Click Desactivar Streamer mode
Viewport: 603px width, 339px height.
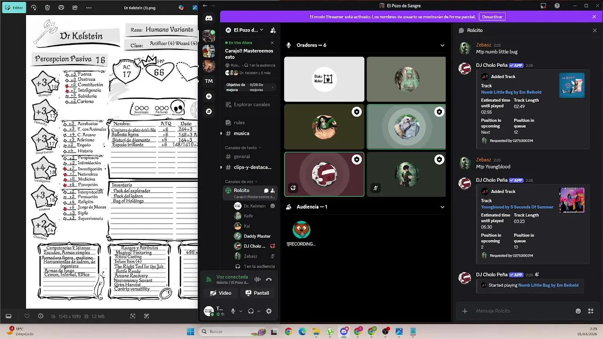(492, 16)
